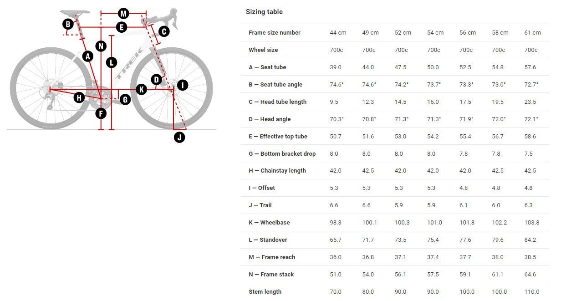The height and width of the screenshot is (301, 561).
Task: Click the G bottom bracket drop marker
Action: [x=125, y=100]
